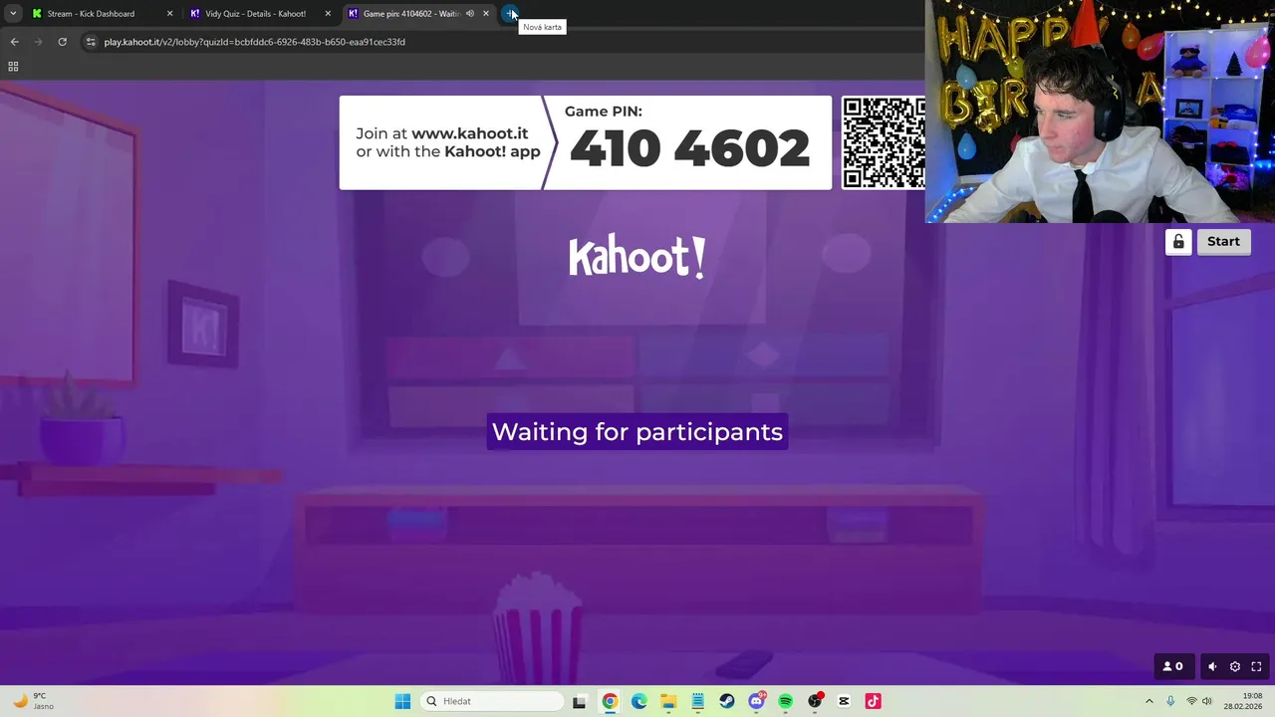This screenshot has height=717, width=1275.
Task: Show the player count panel
Action: click(1173, 666)
